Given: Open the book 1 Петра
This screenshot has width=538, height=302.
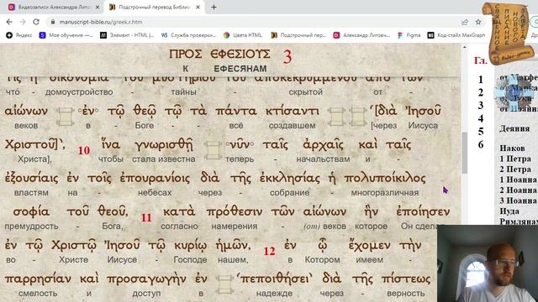Looking at the screenshot, I should point(515,159).
